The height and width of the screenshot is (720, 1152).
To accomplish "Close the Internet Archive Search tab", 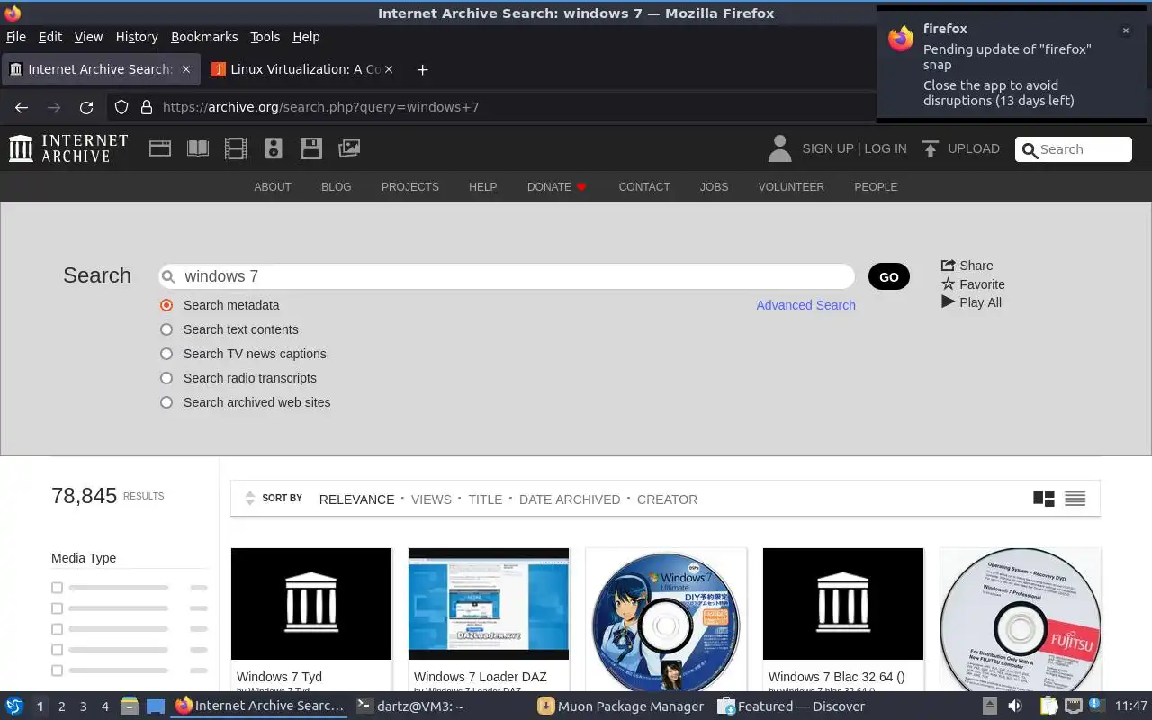I will (x=186, y=69).
